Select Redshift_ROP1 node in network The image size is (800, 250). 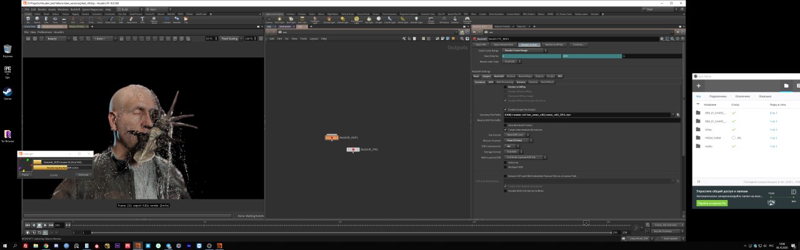(x=331, y=137)
